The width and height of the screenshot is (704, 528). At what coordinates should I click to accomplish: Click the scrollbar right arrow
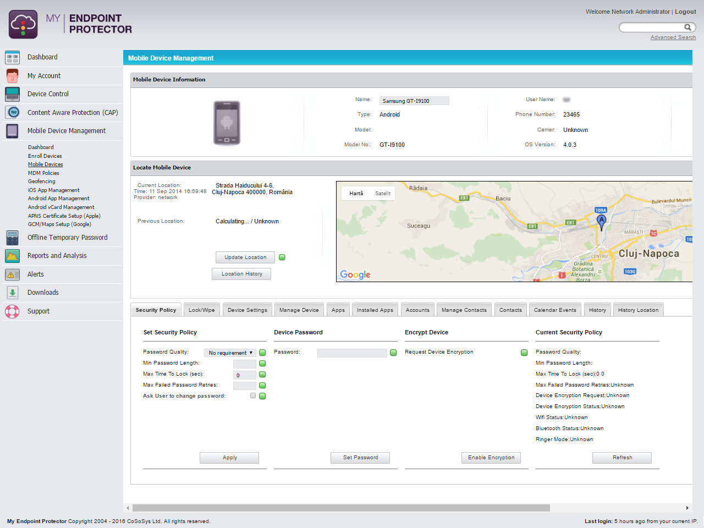[x=687, y=508]
